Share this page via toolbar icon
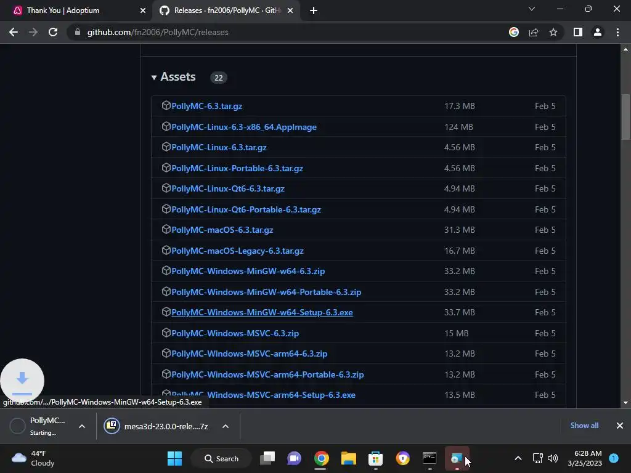 coord(534,32)
